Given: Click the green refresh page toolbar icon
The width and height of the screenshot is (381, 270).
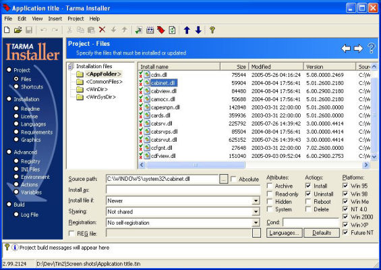Looking at the screenshot, I should point(172,30).
